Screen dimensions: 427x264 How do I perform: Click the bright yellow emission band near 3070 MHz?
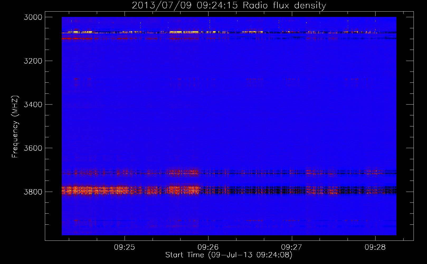coord(229,32)
